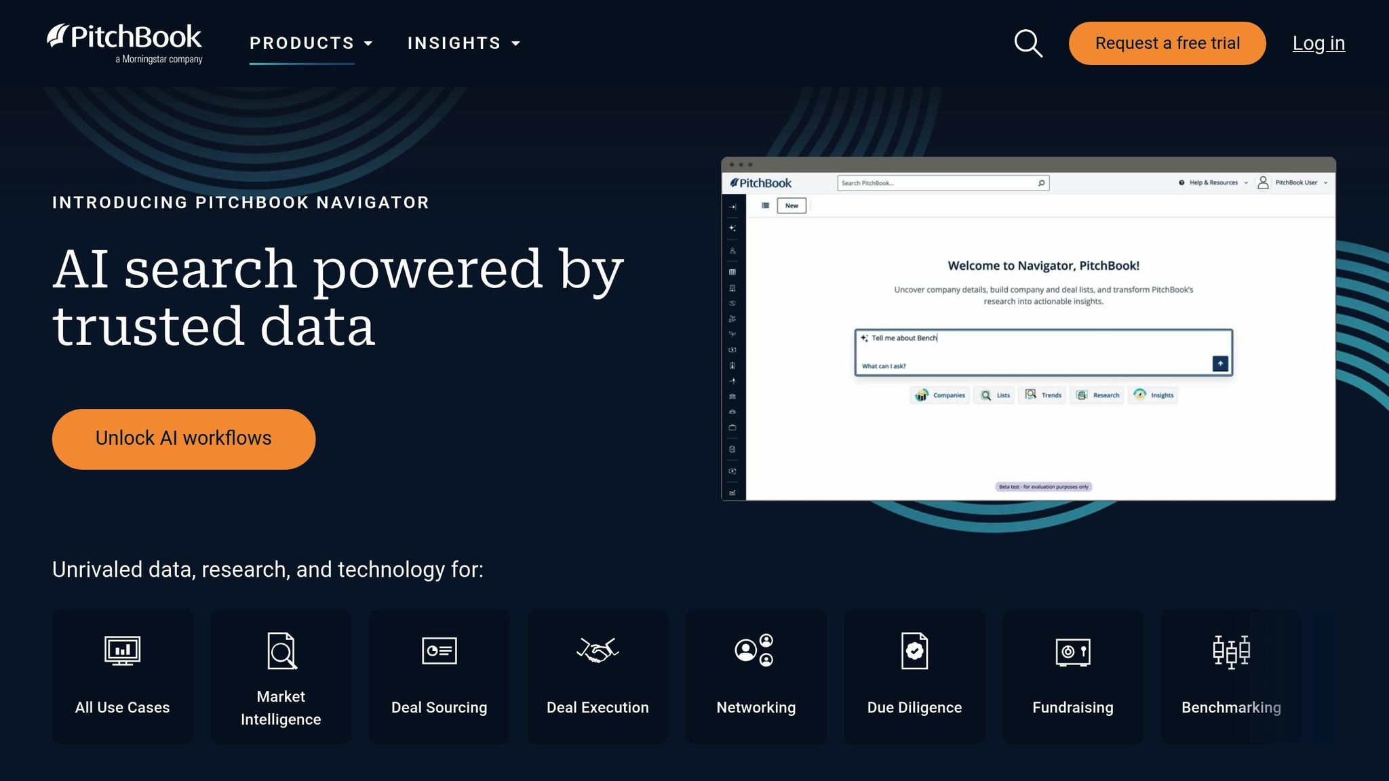
Task: Expand the Help & Resources dropdown chevron
Action: coord(1246,182)
